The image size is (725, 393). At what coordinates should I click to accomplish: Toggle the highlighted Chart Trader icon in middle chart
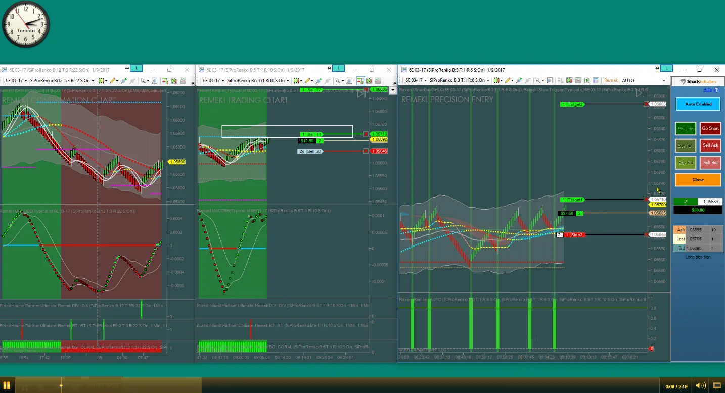360,80
